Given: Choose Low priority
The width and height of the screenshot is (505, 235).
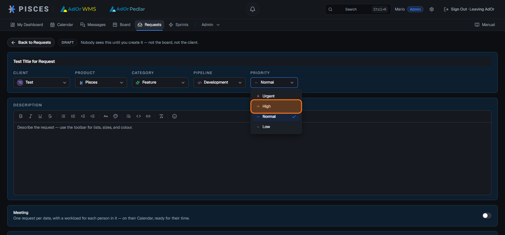Looking at the screenshot, I should tap(276, 127).
